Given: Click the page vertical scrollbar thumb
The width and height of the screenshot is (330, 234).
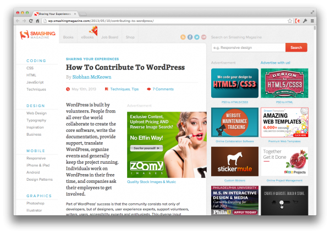Looking at the screenshot, I should pyautogui.click(x=315, y=28).
